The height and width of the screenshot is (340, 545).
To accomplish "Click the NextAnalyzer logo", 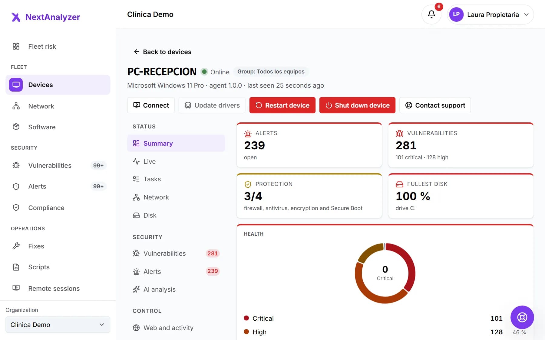I will (x=45, y=17).
